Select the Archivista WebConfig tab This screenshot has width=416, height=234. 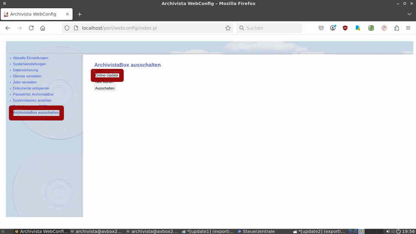[x=36, y=14]
